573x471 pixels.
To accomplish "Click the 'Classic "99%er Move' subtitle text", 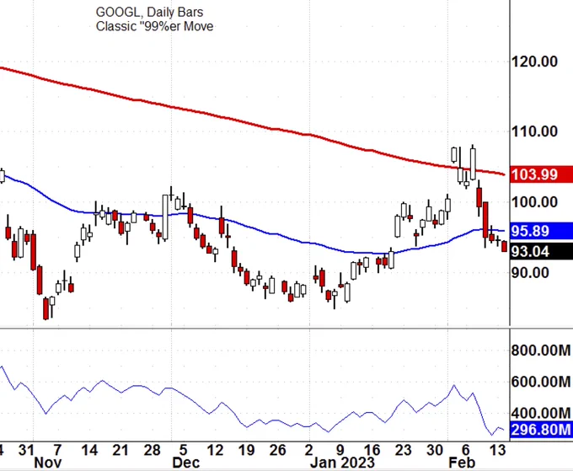I will click(x=154, y=26).
